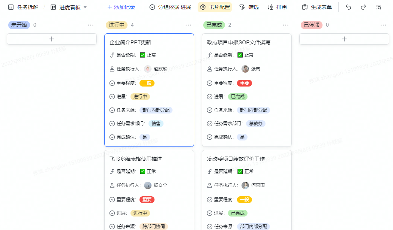
Task: Add a card to 未开始 column
Action: [x=52, y=39]
